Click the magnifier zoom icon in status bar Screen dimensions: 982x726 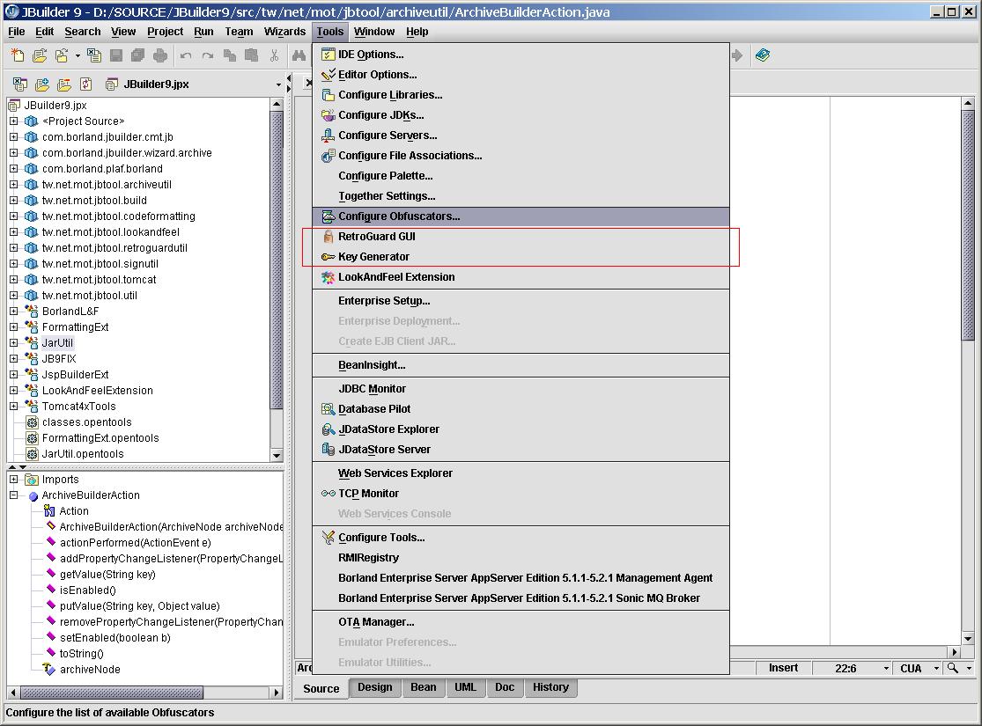pyautogui.click(x=952, y=668)
